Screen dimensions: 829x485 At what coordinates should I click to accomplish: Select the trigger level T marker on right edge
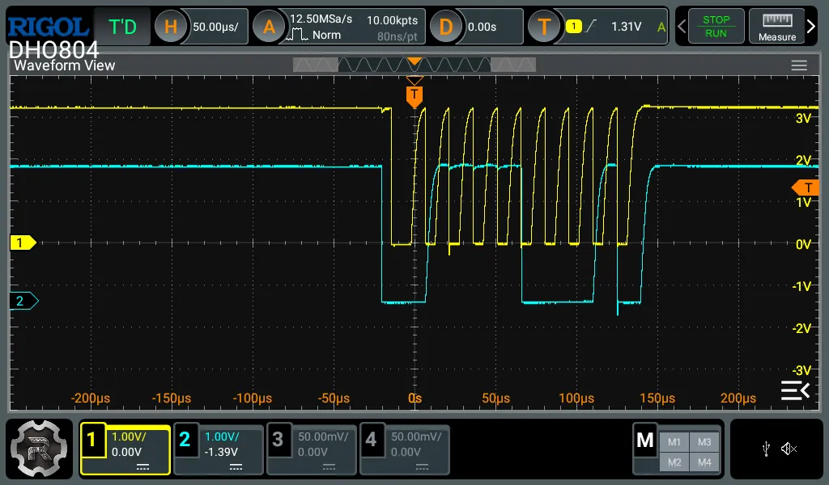click(806, 188)
